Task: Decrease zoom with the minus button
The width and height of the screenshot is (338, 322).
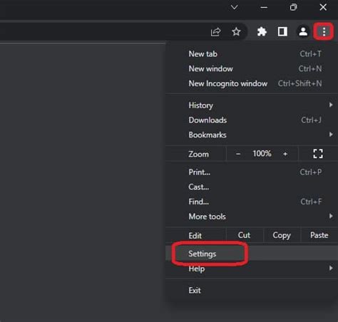Action: coord(238,154)
